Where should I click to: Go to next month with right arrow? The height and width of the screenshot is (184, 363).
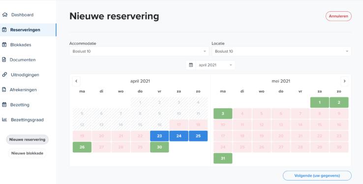tap(344, 81)
